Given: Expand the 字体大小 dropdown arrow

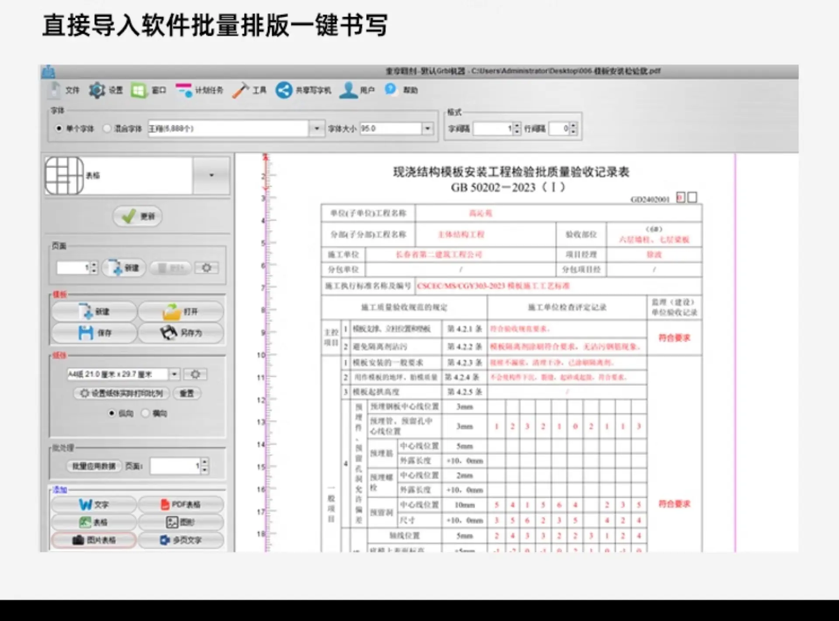Looking at the screenshot, I should pos(427,128).
